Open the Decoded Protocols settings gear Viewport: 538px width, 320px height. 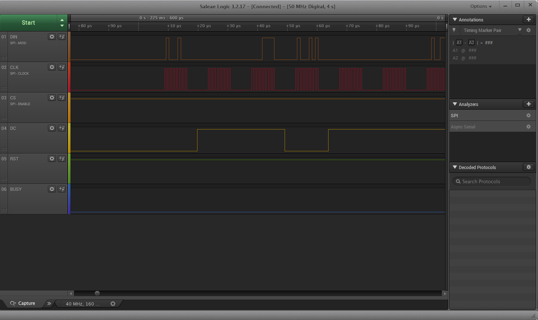(x=529, y=167)
